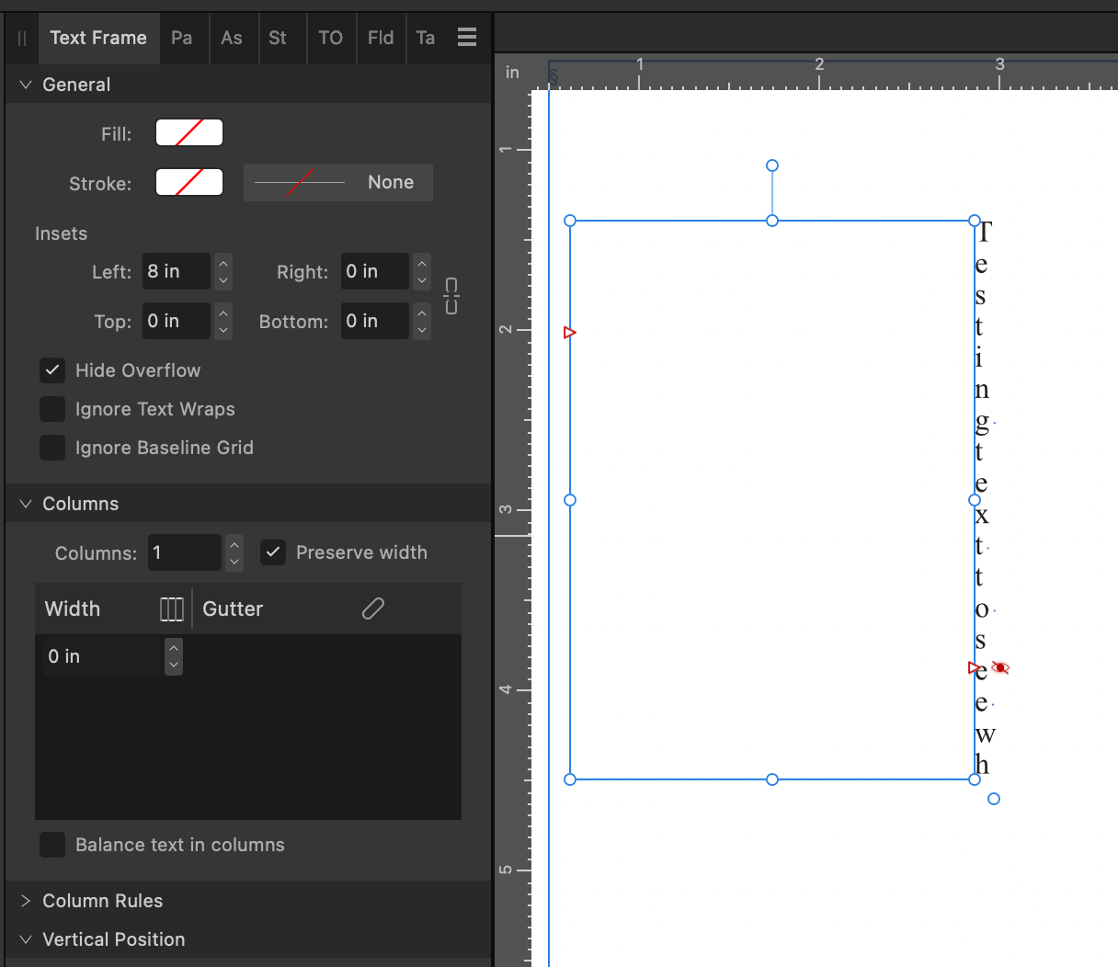Open the Text Frame panel menu
The image size is (1118, 967).
point(467,38)
